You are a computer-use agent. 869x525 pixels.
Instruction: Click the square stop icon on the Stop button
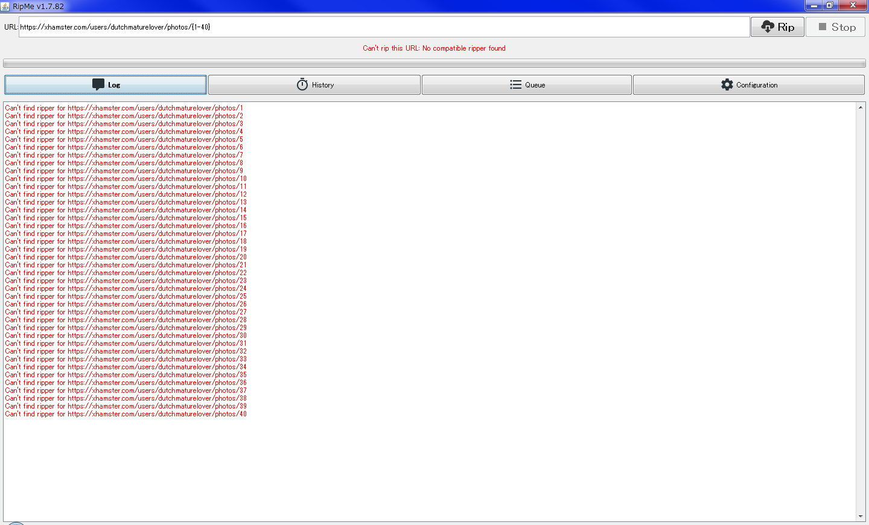822,27
